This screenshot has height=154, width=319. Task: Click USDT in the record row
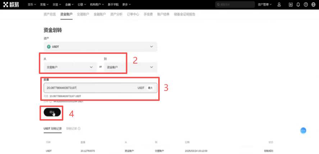(49, 151)
